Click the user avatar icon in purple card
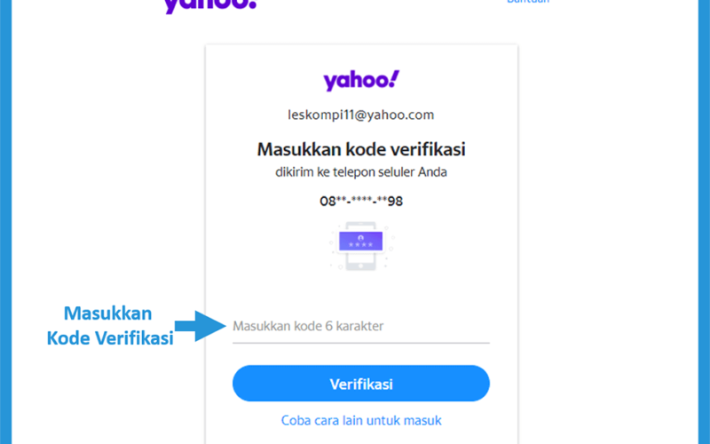 361,238
